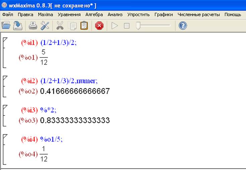The image size is (246, 170).
Task: Click the Open file folder icon
Action: (x=6, y=25)
